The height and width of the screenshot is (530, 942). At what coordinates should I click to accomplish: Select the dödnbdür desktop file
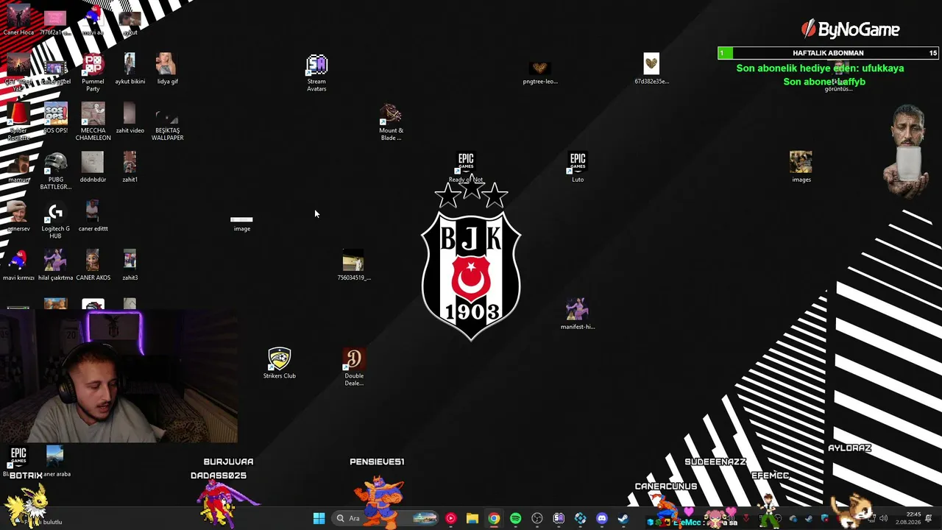93,168
